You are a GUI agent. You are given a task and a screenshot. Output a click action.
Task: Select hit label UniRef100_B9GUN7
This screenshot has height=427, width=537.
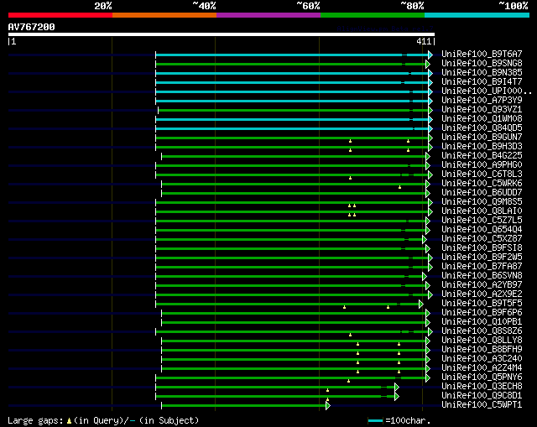pyautogui.click(x=482, y=138)
